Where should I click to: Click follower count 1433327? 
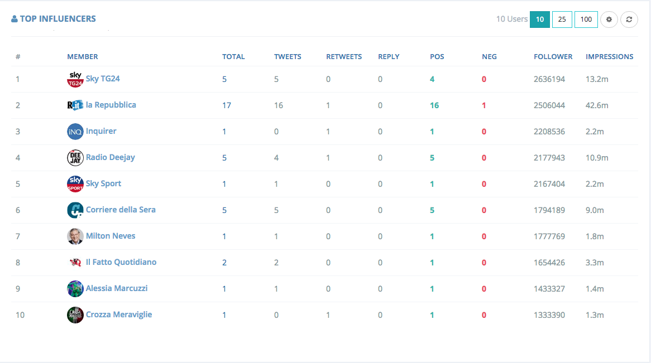point(549,289)
